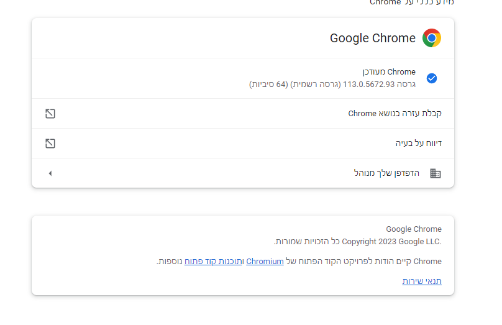Click the Google Chrome heading beside logo

[x=372, y=38]
